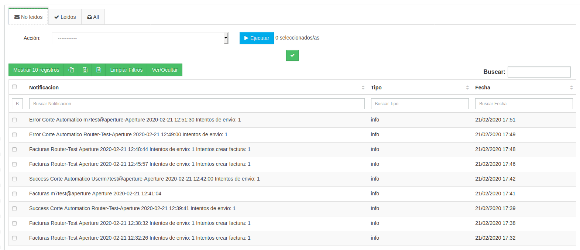Open the Acción dropdown
Screen dimensions: 580x250
(x=140, y=38)
